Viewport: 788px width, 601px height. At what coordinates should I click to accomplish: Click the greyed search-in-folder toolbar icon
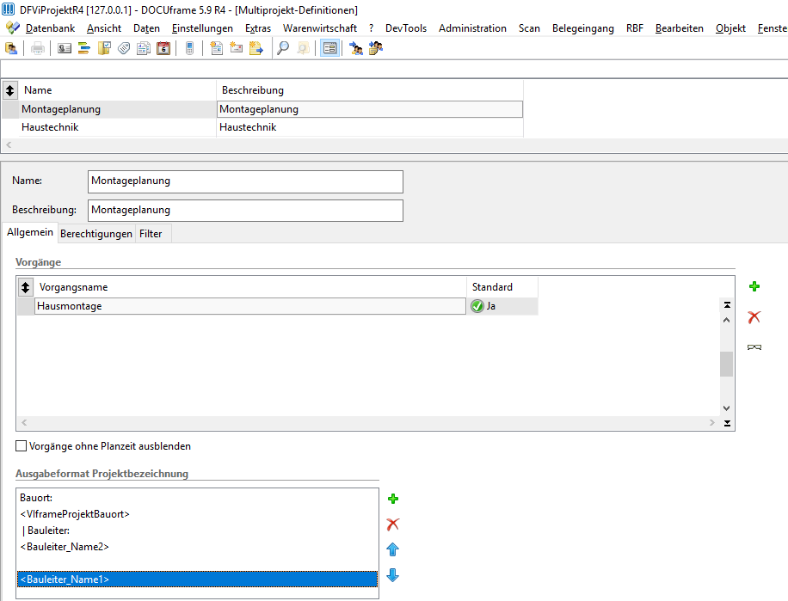pyautogui.click(x=303, y=48)
